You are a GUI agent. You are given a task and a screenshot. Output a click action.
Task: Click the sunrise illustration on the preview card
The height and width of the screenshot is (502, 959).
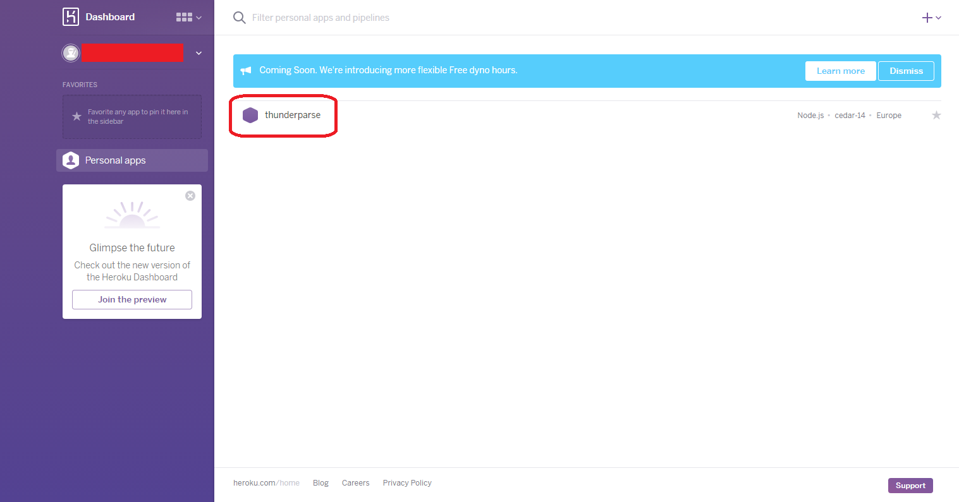[x=131, y=213]
